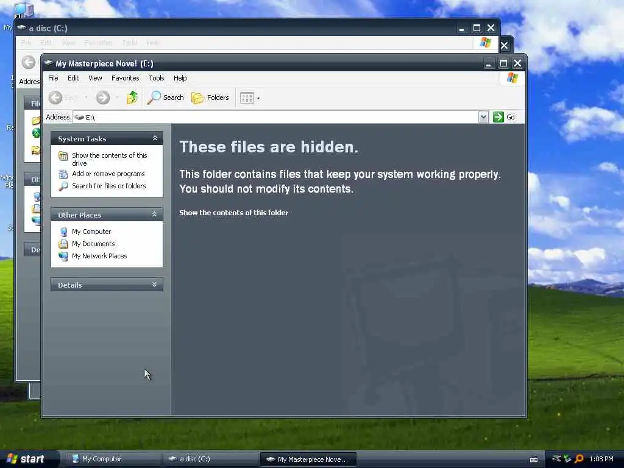The image size is (624, 468).
Task: Click Add or remove programs
Action: click(108, 174)
